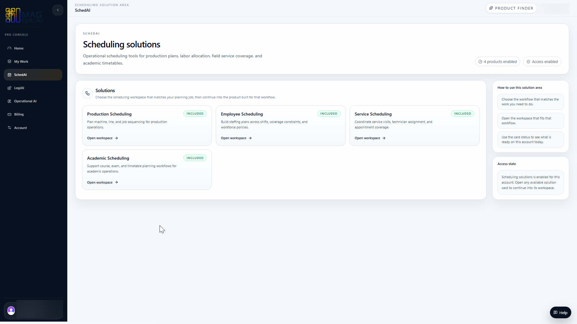Click the user avatar icon
Screen dimensions: 577x324
coord(11,310)
